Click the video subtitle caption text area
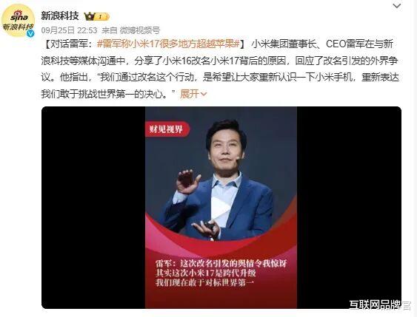The image size is (417, 317). (x=221, y=273)
